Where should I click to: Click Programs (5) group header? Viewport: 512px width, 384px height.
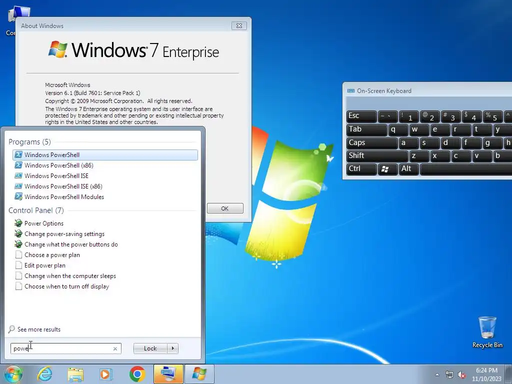(29, 141)
